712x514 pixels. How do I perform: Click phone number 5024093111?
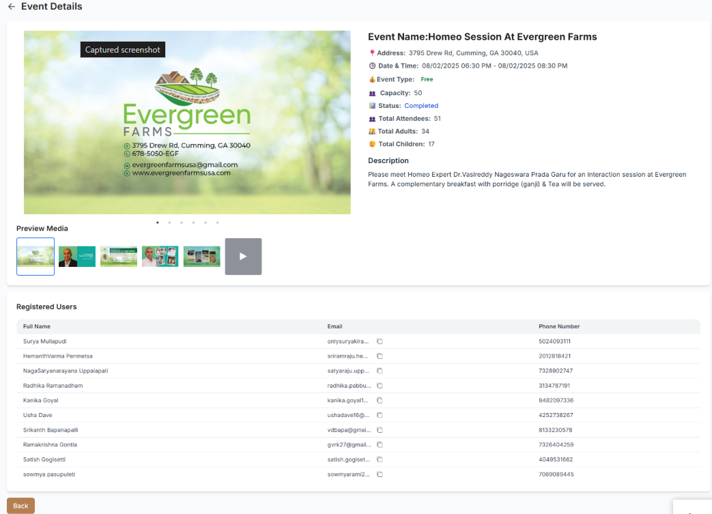(554, 341)
